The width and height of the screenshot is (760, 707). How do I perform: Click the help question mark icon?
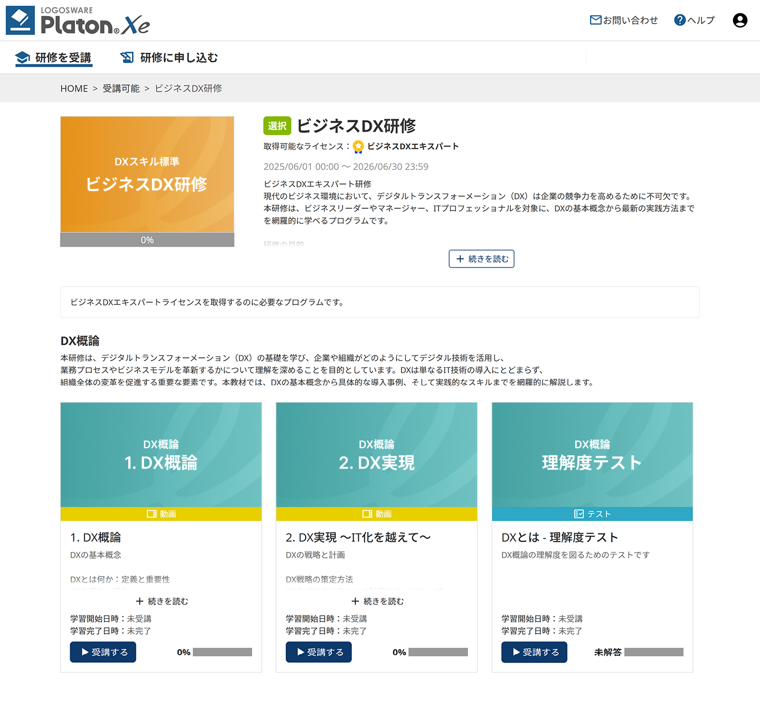(x=680, y=20)
